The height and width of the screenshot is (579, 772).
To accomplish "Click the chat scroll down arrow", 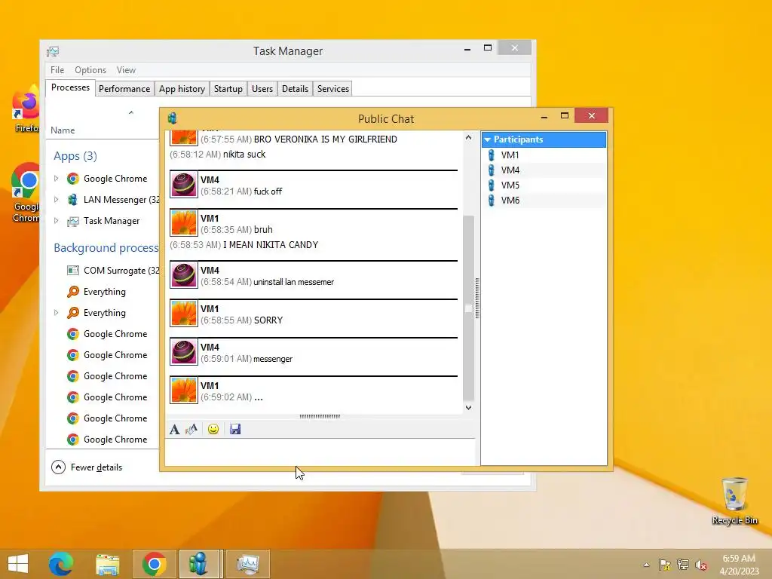I will click(x=469, y=408).
